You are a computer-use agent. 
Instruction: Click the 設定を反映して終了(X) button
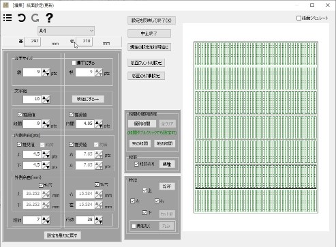[x=151, y=20]
